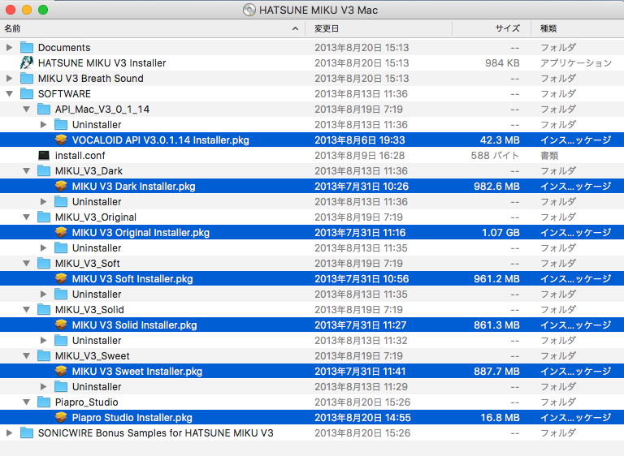Expand Uninstaller folder under MIKU_V3_Soft

click(x=43, y=295)
